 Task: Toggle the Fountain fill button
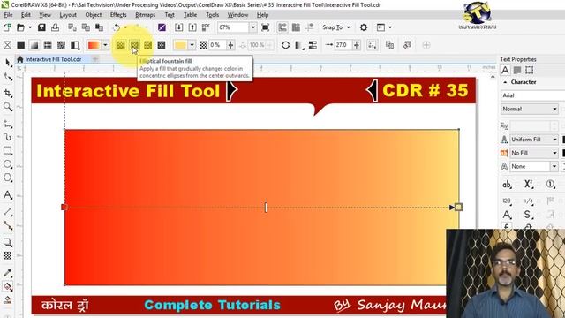tap(34, 45)
